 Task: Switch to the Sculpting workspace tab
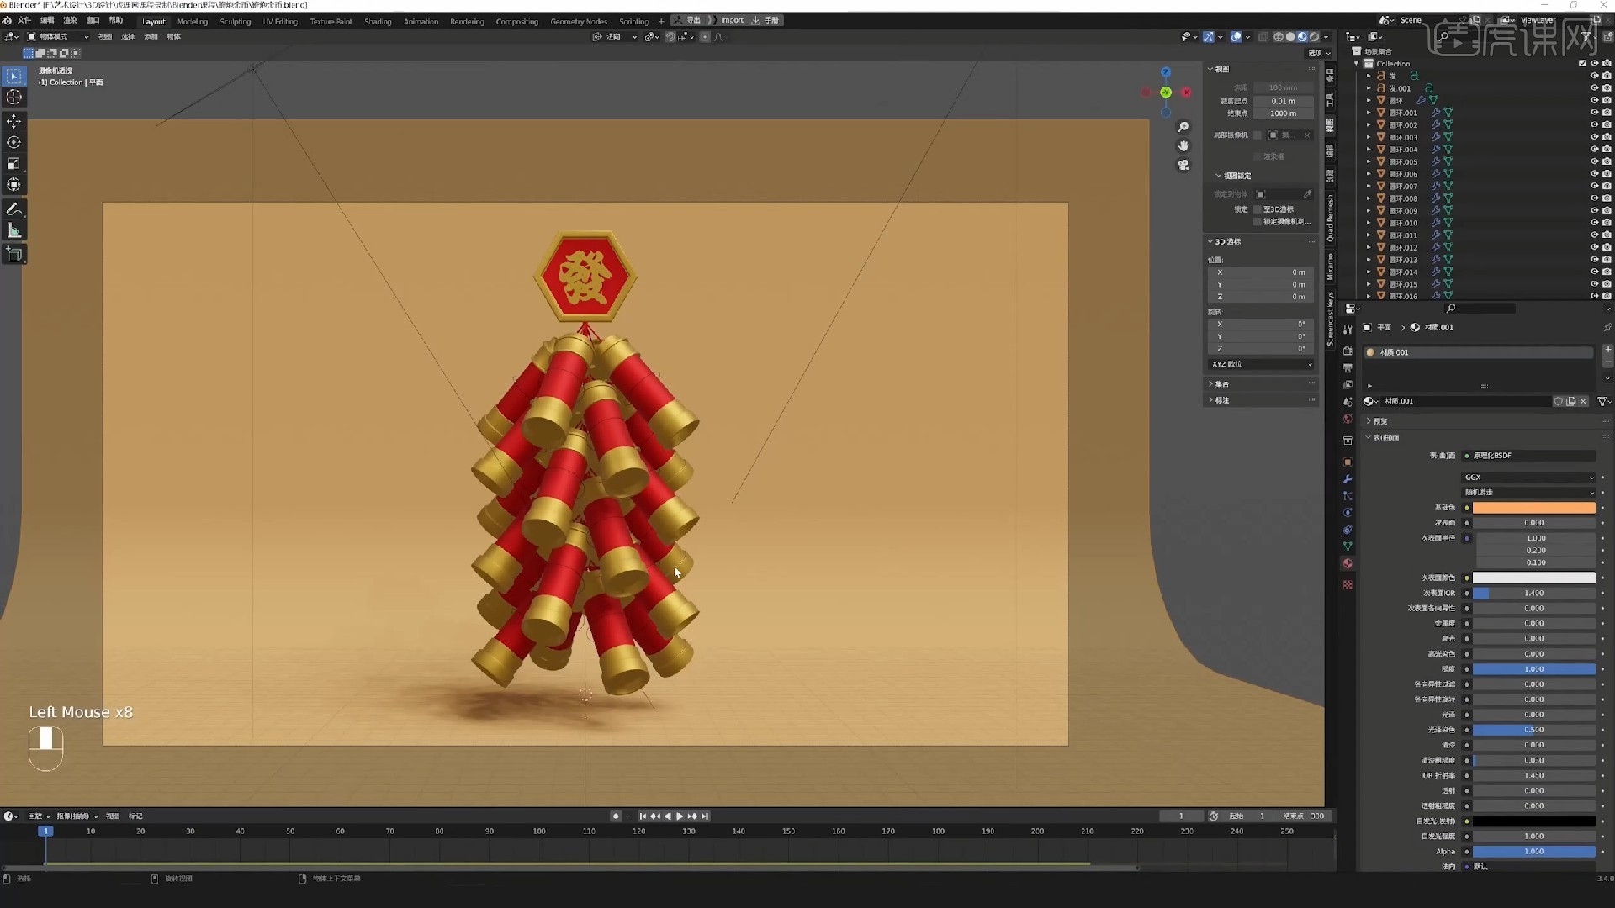[236, 21]
